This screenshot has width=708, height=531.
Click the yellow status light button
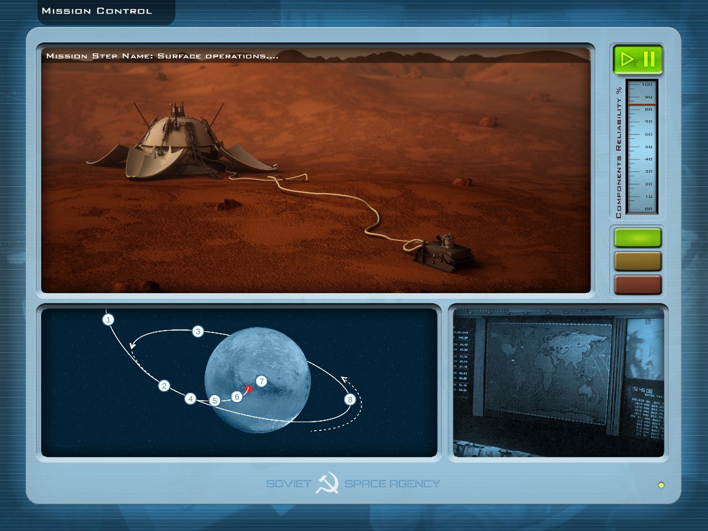pos(638,261)
